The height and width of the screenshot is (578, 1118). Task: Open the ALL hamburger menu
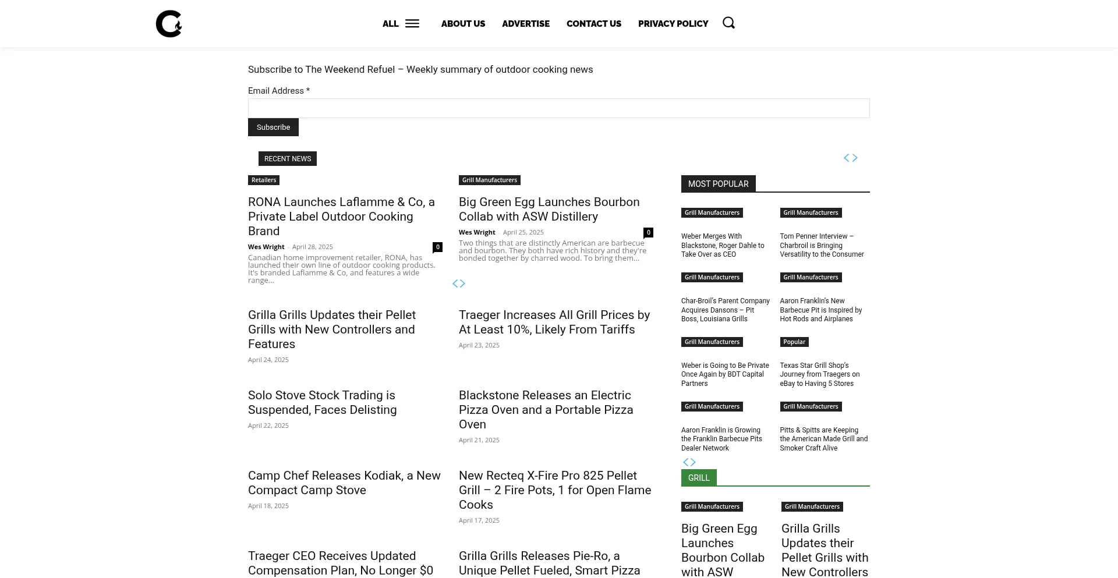(401, 24)
